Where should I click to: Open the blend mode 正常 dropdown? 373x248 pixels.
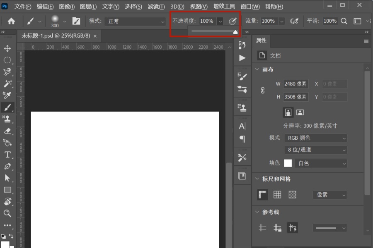coord(135,21)
